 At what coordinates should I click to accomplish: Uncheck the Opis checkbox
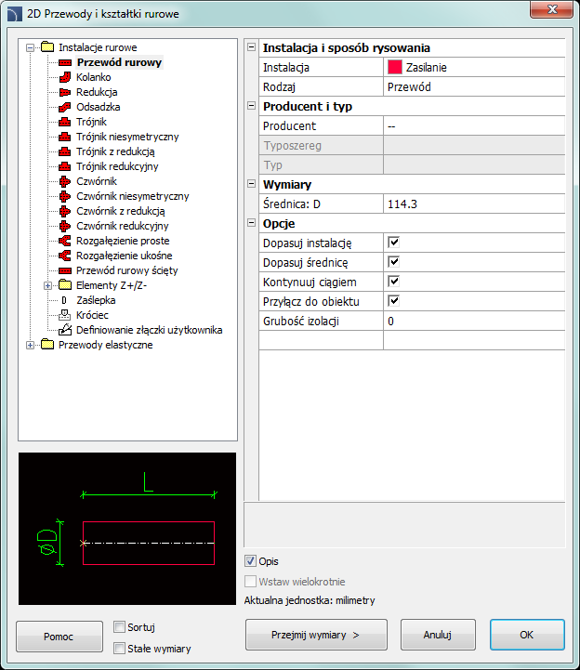pos(250,561)
